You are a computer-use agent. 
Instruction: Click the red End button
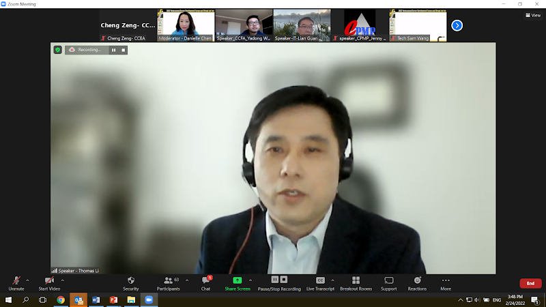[530, 283]
